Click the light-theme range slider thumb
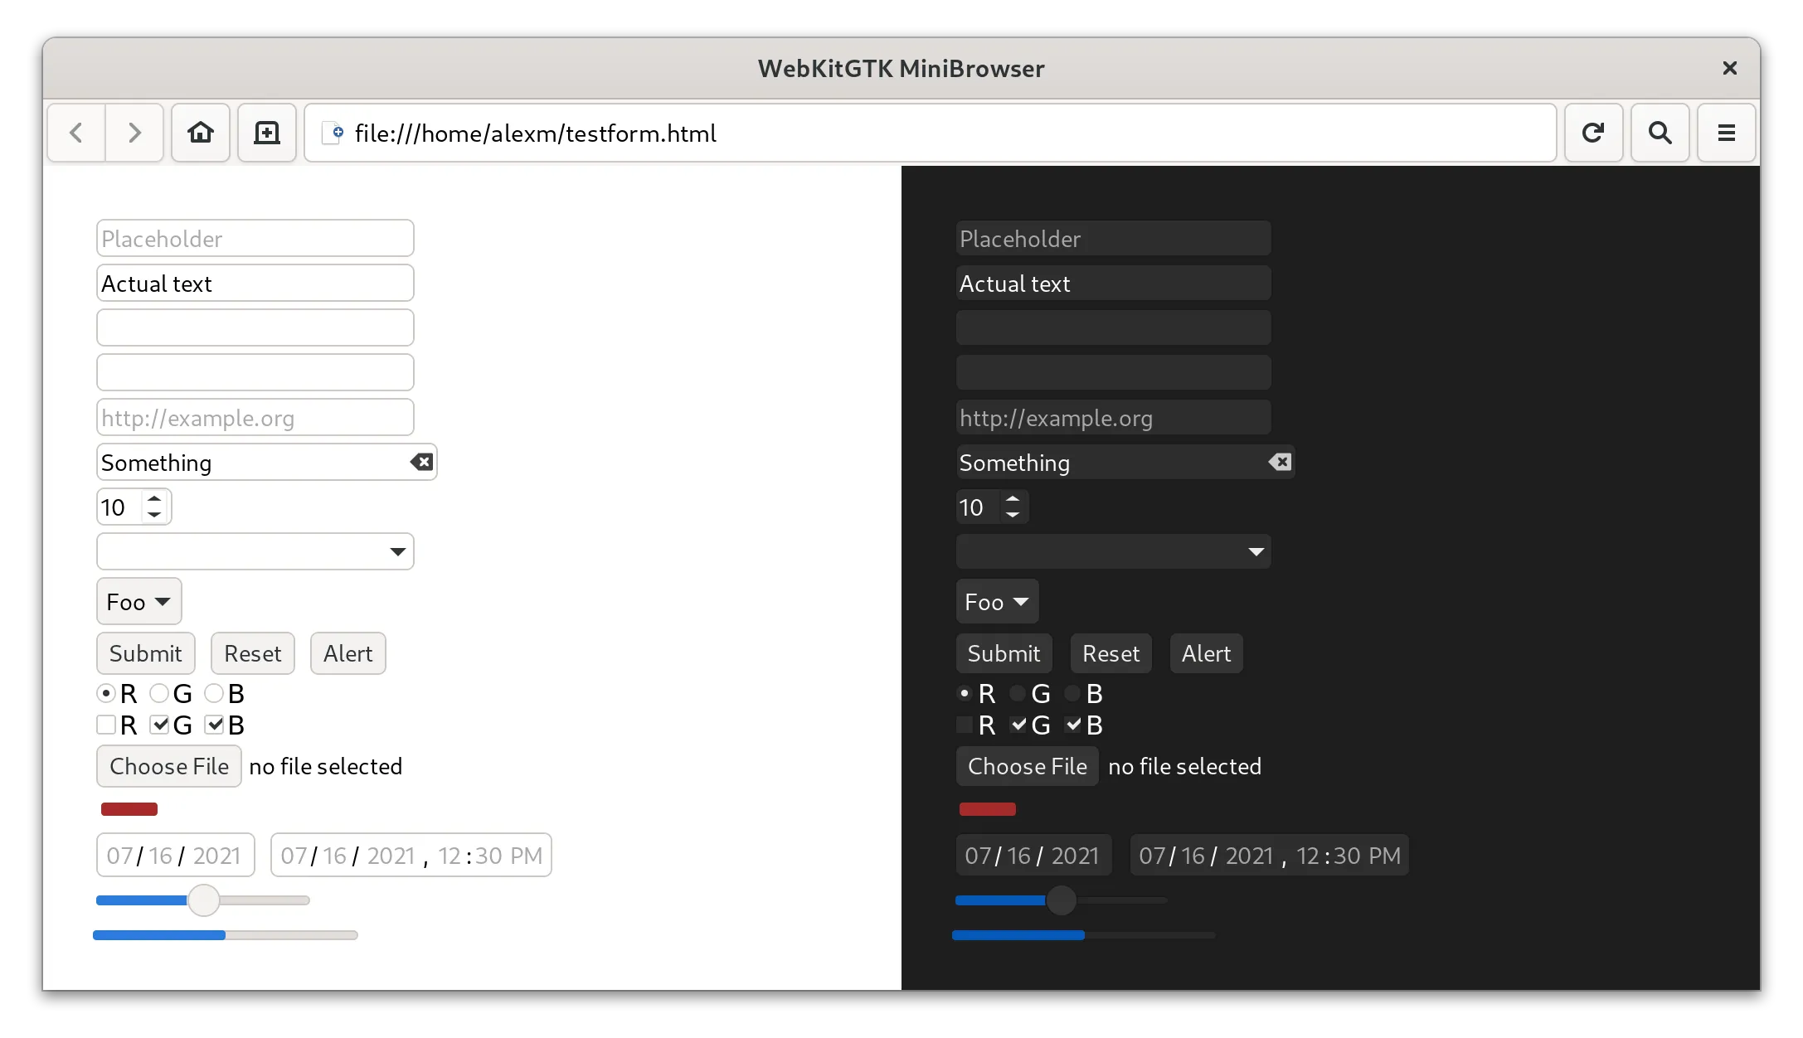This screenshot has height=1038, width=1803. (203, 900)
